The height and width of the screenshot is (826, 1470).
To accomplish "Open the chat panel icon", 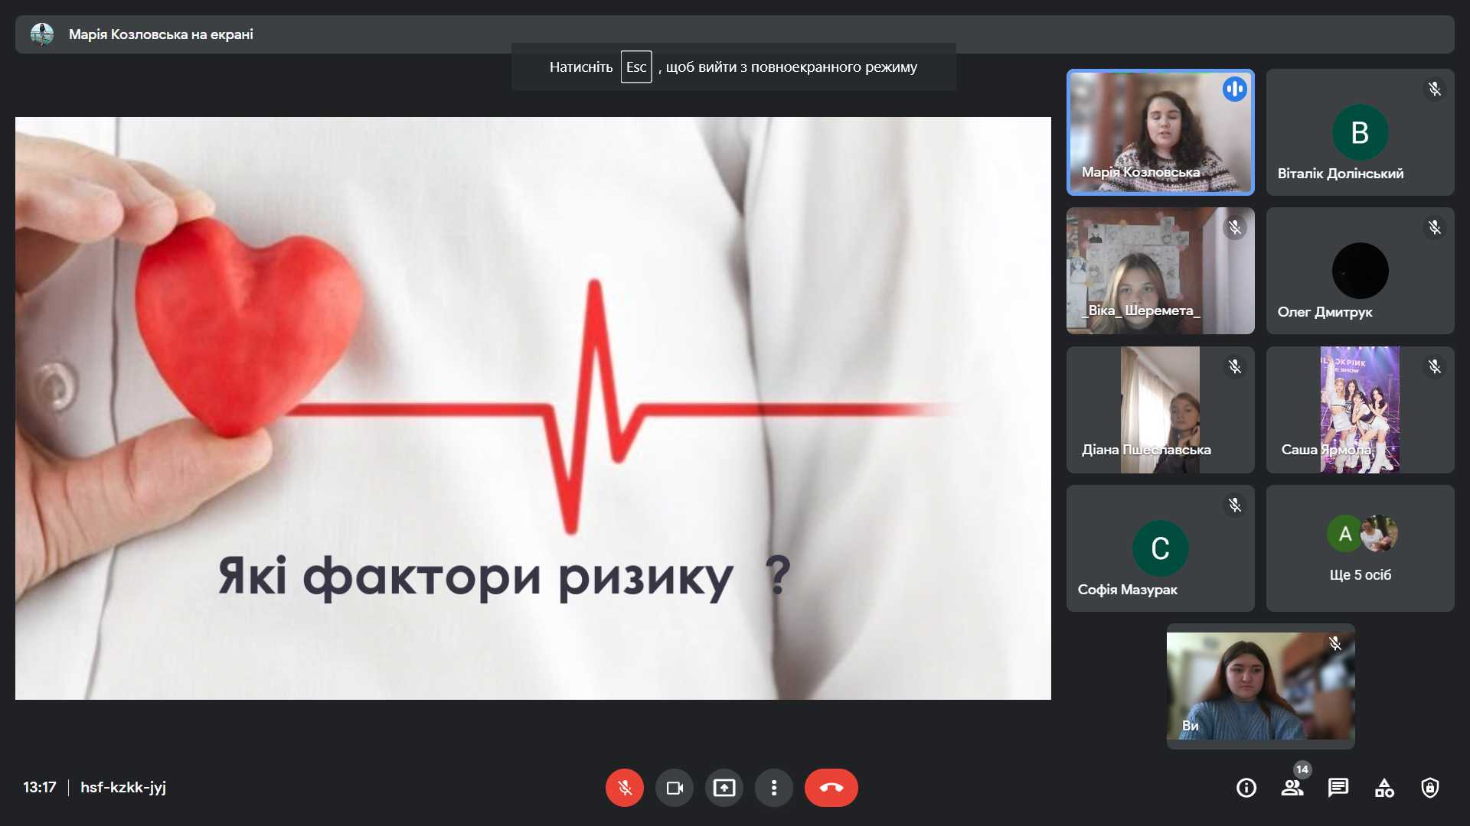I will click(x=1338, y=788).
